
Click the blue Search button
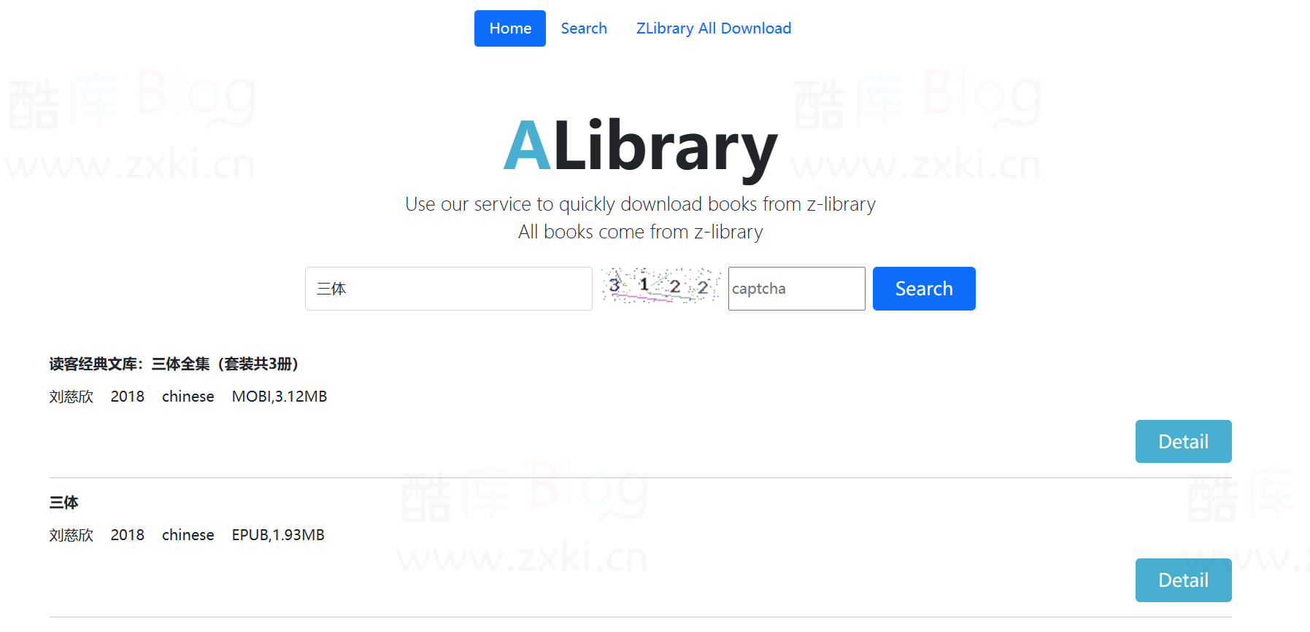924,289
